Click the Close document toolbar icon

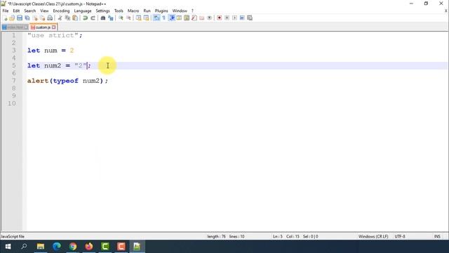tap(35, 18)
